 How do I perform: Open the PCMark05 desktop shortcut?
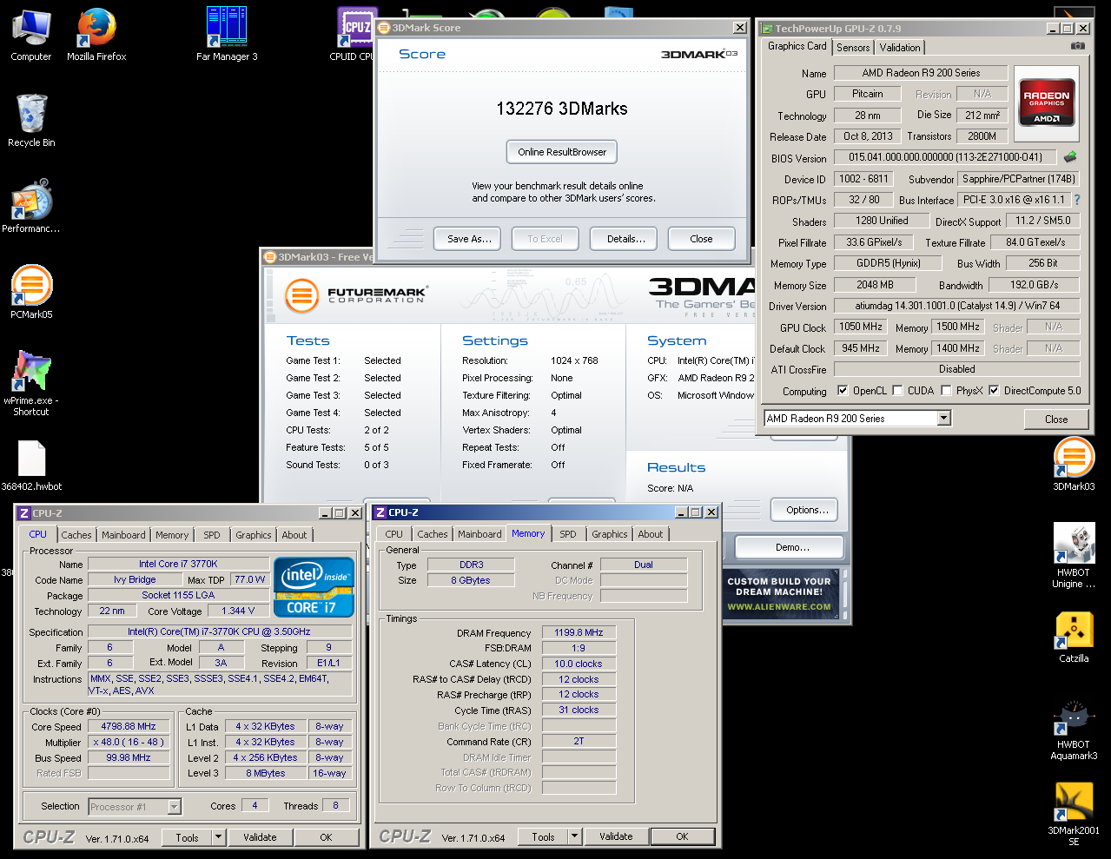pos(31,292)
